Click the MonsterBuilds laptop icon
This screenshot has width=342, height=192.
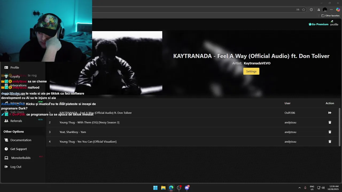6,158
